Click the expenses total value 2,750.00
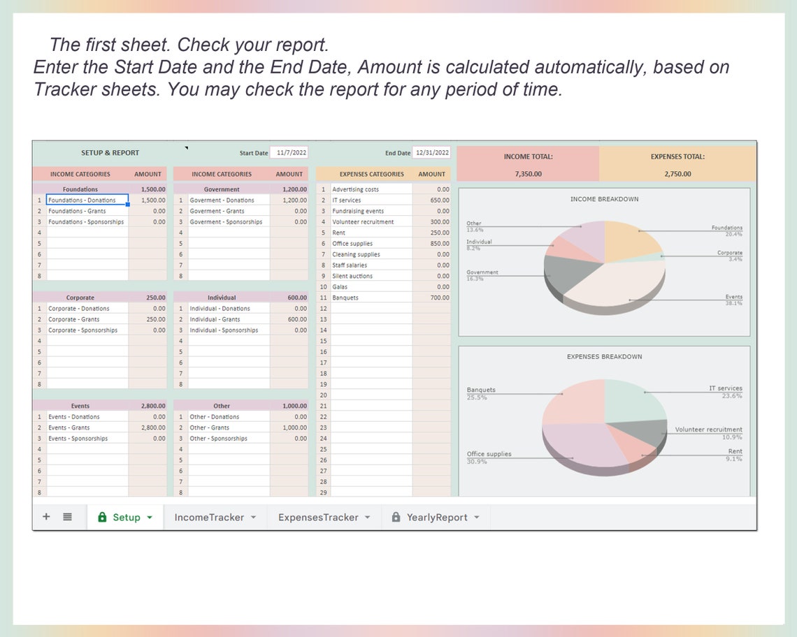The width and height of the screenshot is (797, 637). pos(677,174)
